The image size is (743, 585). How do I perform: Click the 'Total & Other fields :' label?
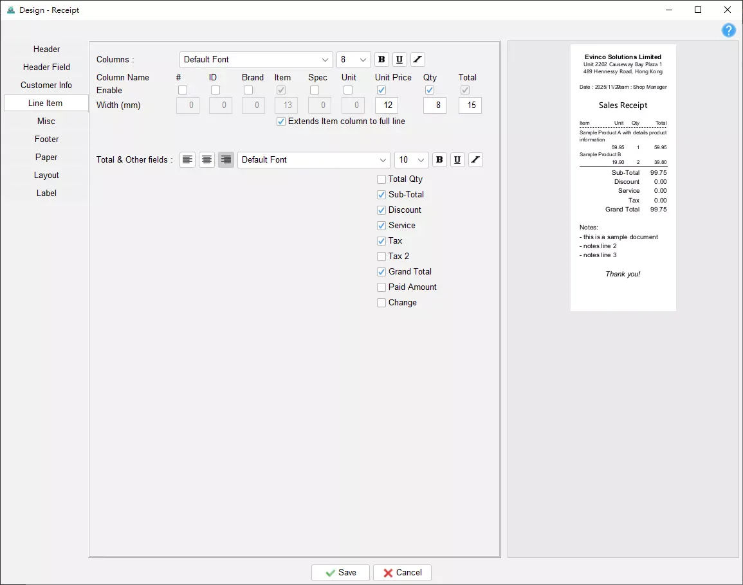click(x=134, y=159)
